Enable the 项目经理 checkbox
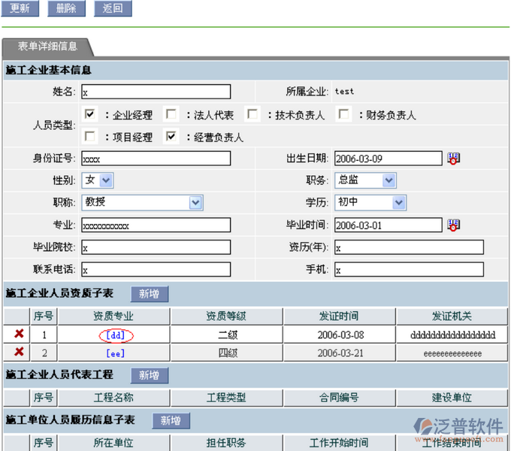The height and width of the screenshot is (451, 511). 90,137
